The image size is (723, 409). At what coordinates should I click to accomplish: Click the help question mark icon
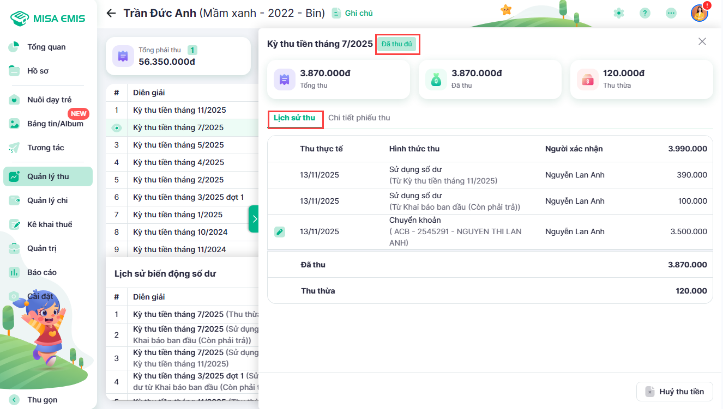pos(645,13)
